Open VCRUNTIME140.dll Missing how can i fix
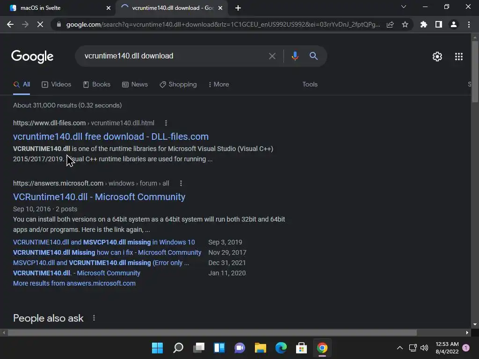Screen dimensions: 479x359 pyautogui.click(x=107, y=252)
